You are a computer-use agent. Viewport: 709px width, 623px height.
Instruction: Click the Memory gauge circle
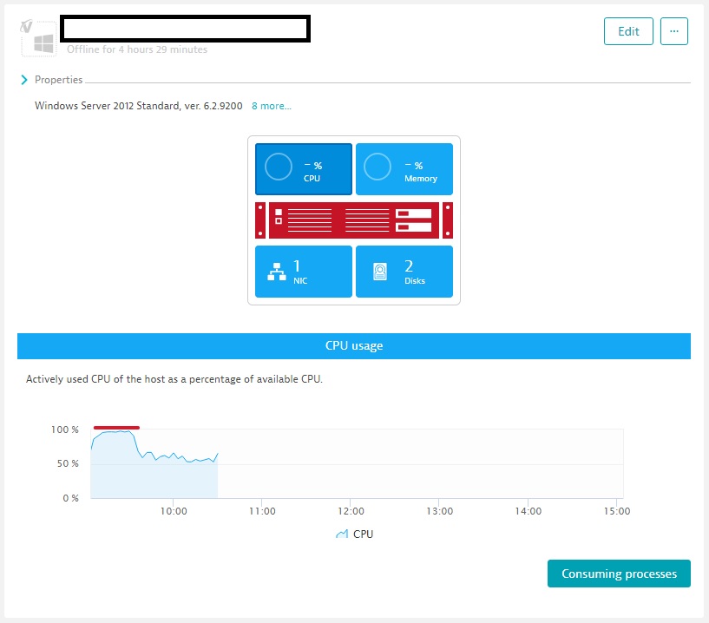pyautogui.click(x=377, y=167)
